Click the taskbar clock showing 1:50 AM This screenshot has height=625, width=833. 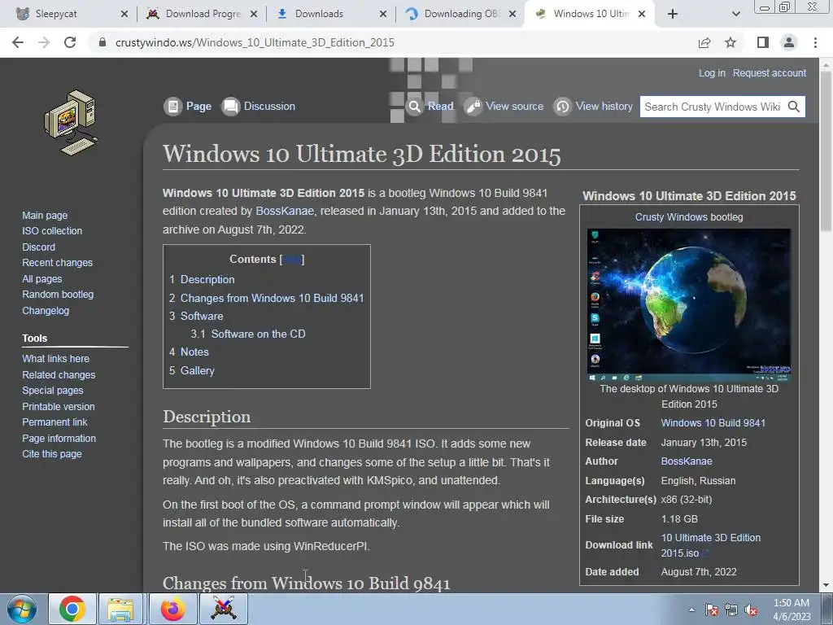792,610
